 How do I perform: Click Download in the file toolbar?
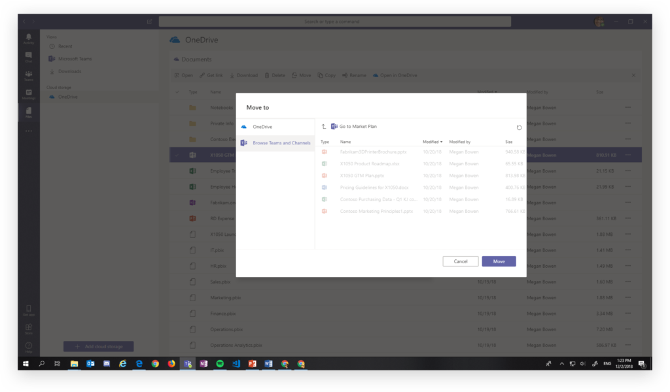pos(243,76)
